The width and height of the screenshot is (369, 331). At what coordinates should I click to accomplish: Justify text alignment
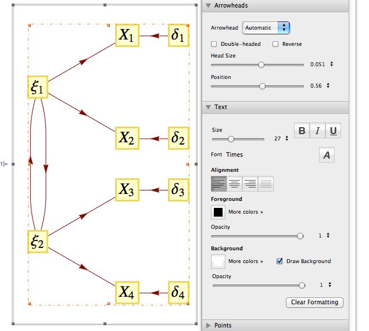(266, 184)
